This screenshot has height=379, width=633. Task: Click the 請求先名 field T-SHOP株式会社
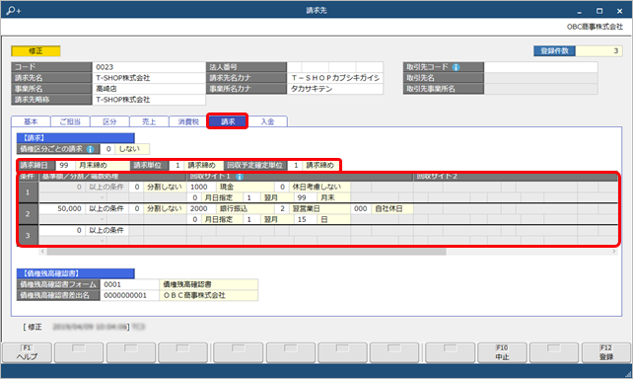(149, 78)
